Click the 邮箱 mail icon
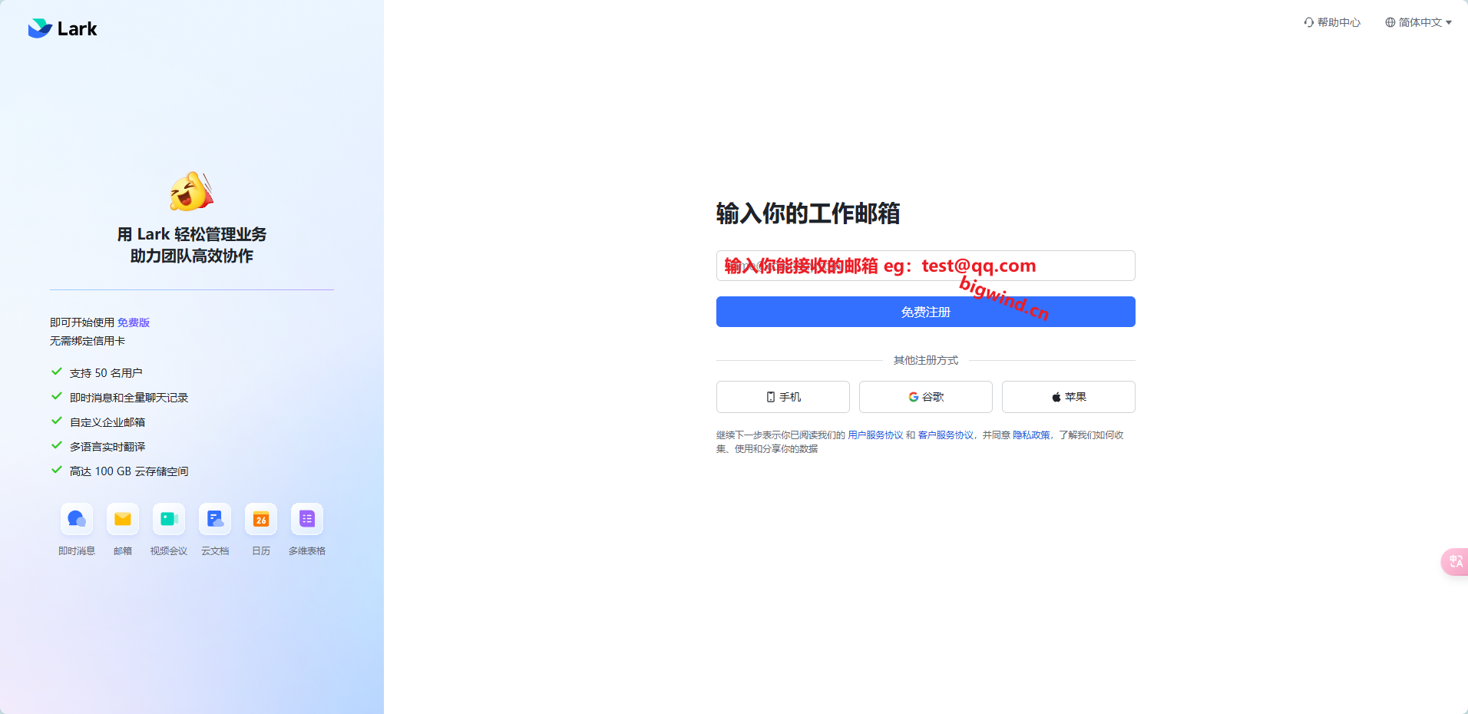 (x=122, y=519)
